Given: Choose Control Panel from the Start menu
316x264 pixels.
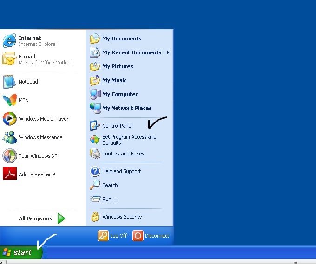Looking at the screenshot, I should tap(117, 126).
